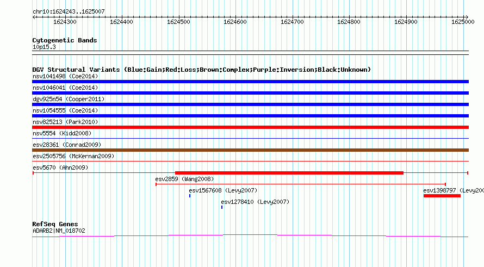Click the nsv825213 (Park2010) label
Screen dimensions: 484x267
(65, 122)
